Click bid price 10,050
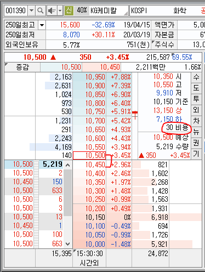The width and height of the screenshot is (205, 272). tap(95, 235)
